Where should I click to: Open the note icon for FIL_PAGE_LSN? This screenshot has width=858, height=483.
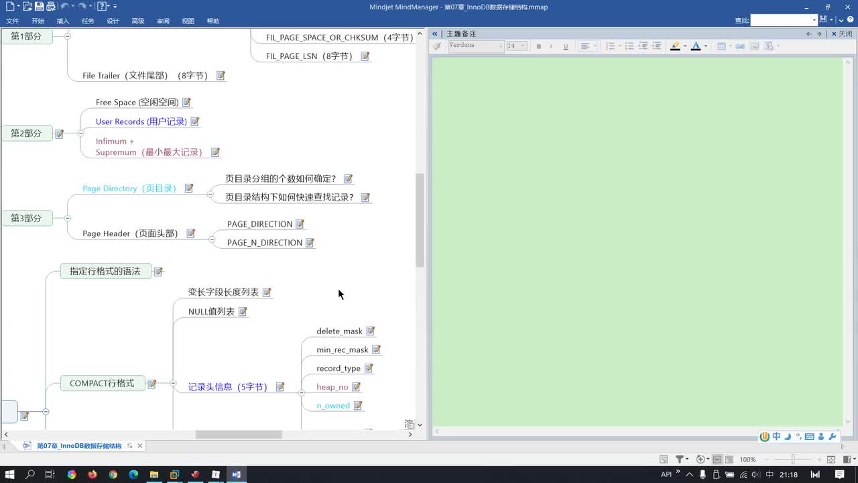(365, 56)
